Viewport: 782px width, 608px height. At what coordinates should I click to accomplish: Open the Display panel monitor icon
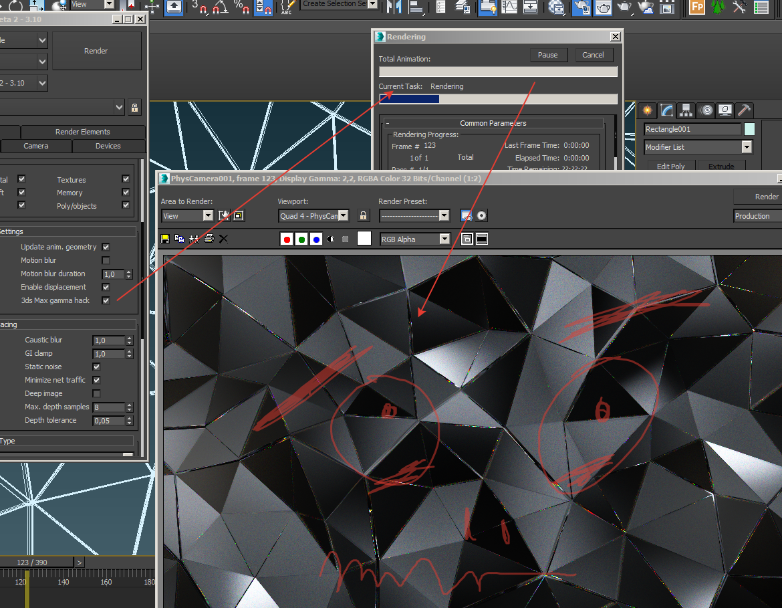tap(725, 110)
